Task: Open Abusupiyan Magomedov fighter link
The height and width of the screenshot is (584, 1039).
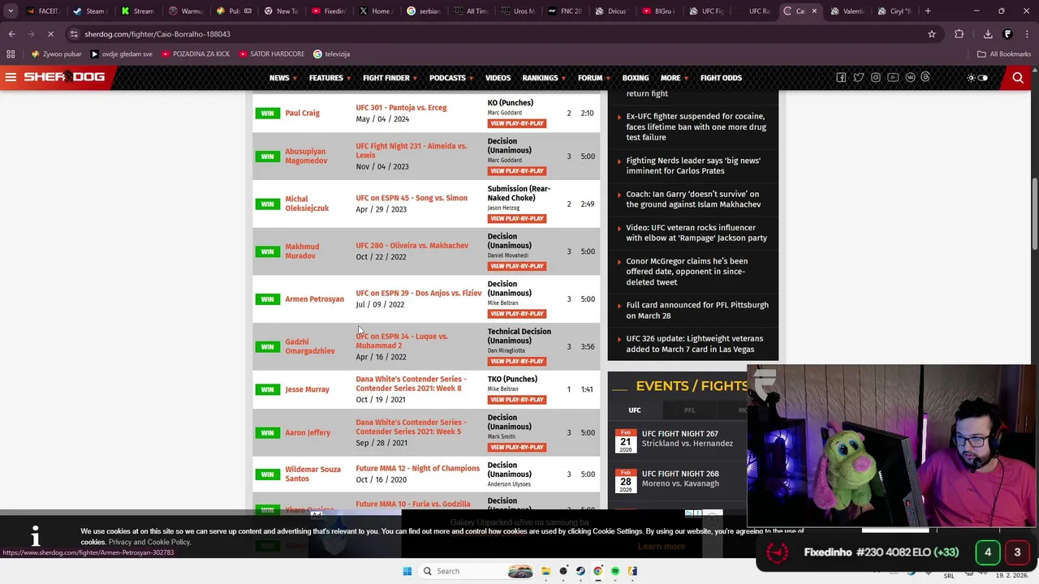Action: (x=306, y=156)
